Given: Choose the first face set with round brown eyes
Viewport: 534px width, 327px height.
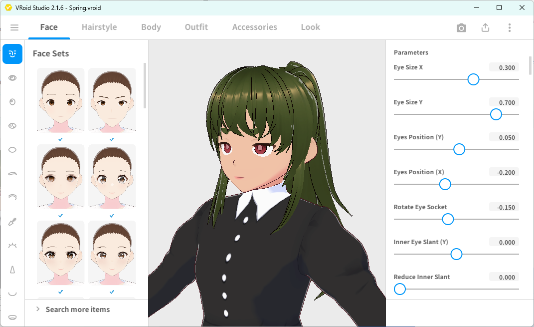Looking at the screenshot, I should 61,100.
